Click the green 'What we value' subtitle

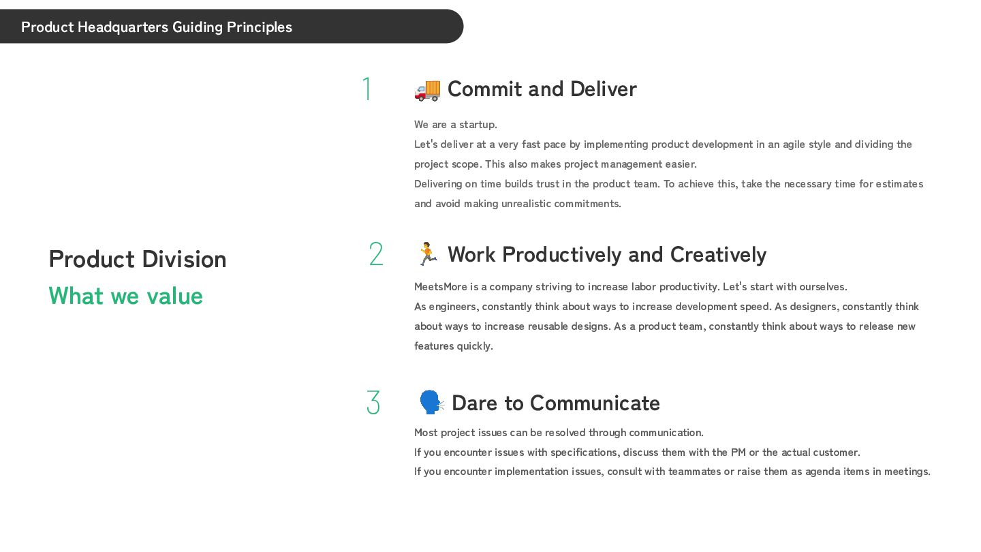[x=126, y=296]
